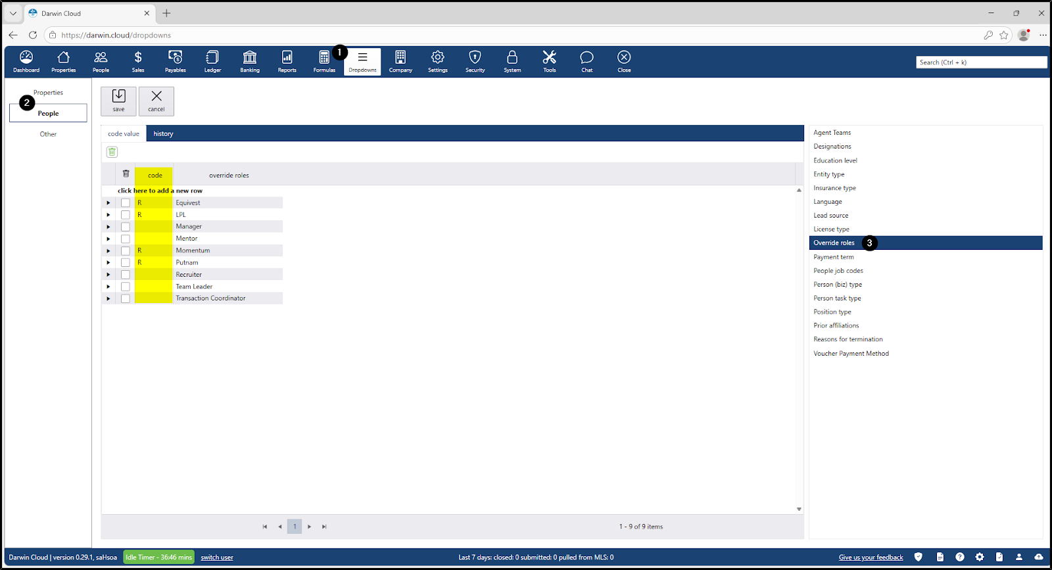
Task: Select the Dropdowns toolbar item
Action: [362, 61]
